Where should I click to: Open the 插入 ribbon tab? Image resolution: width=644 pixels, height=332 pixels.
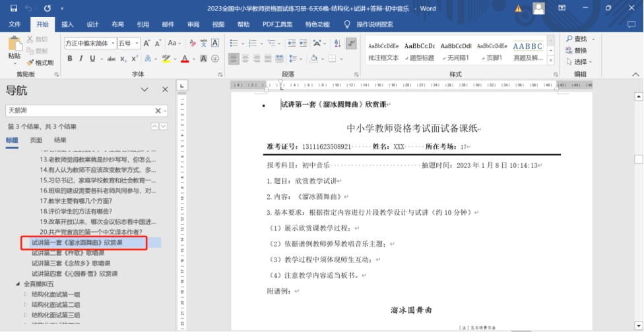[x=67, y=24]
